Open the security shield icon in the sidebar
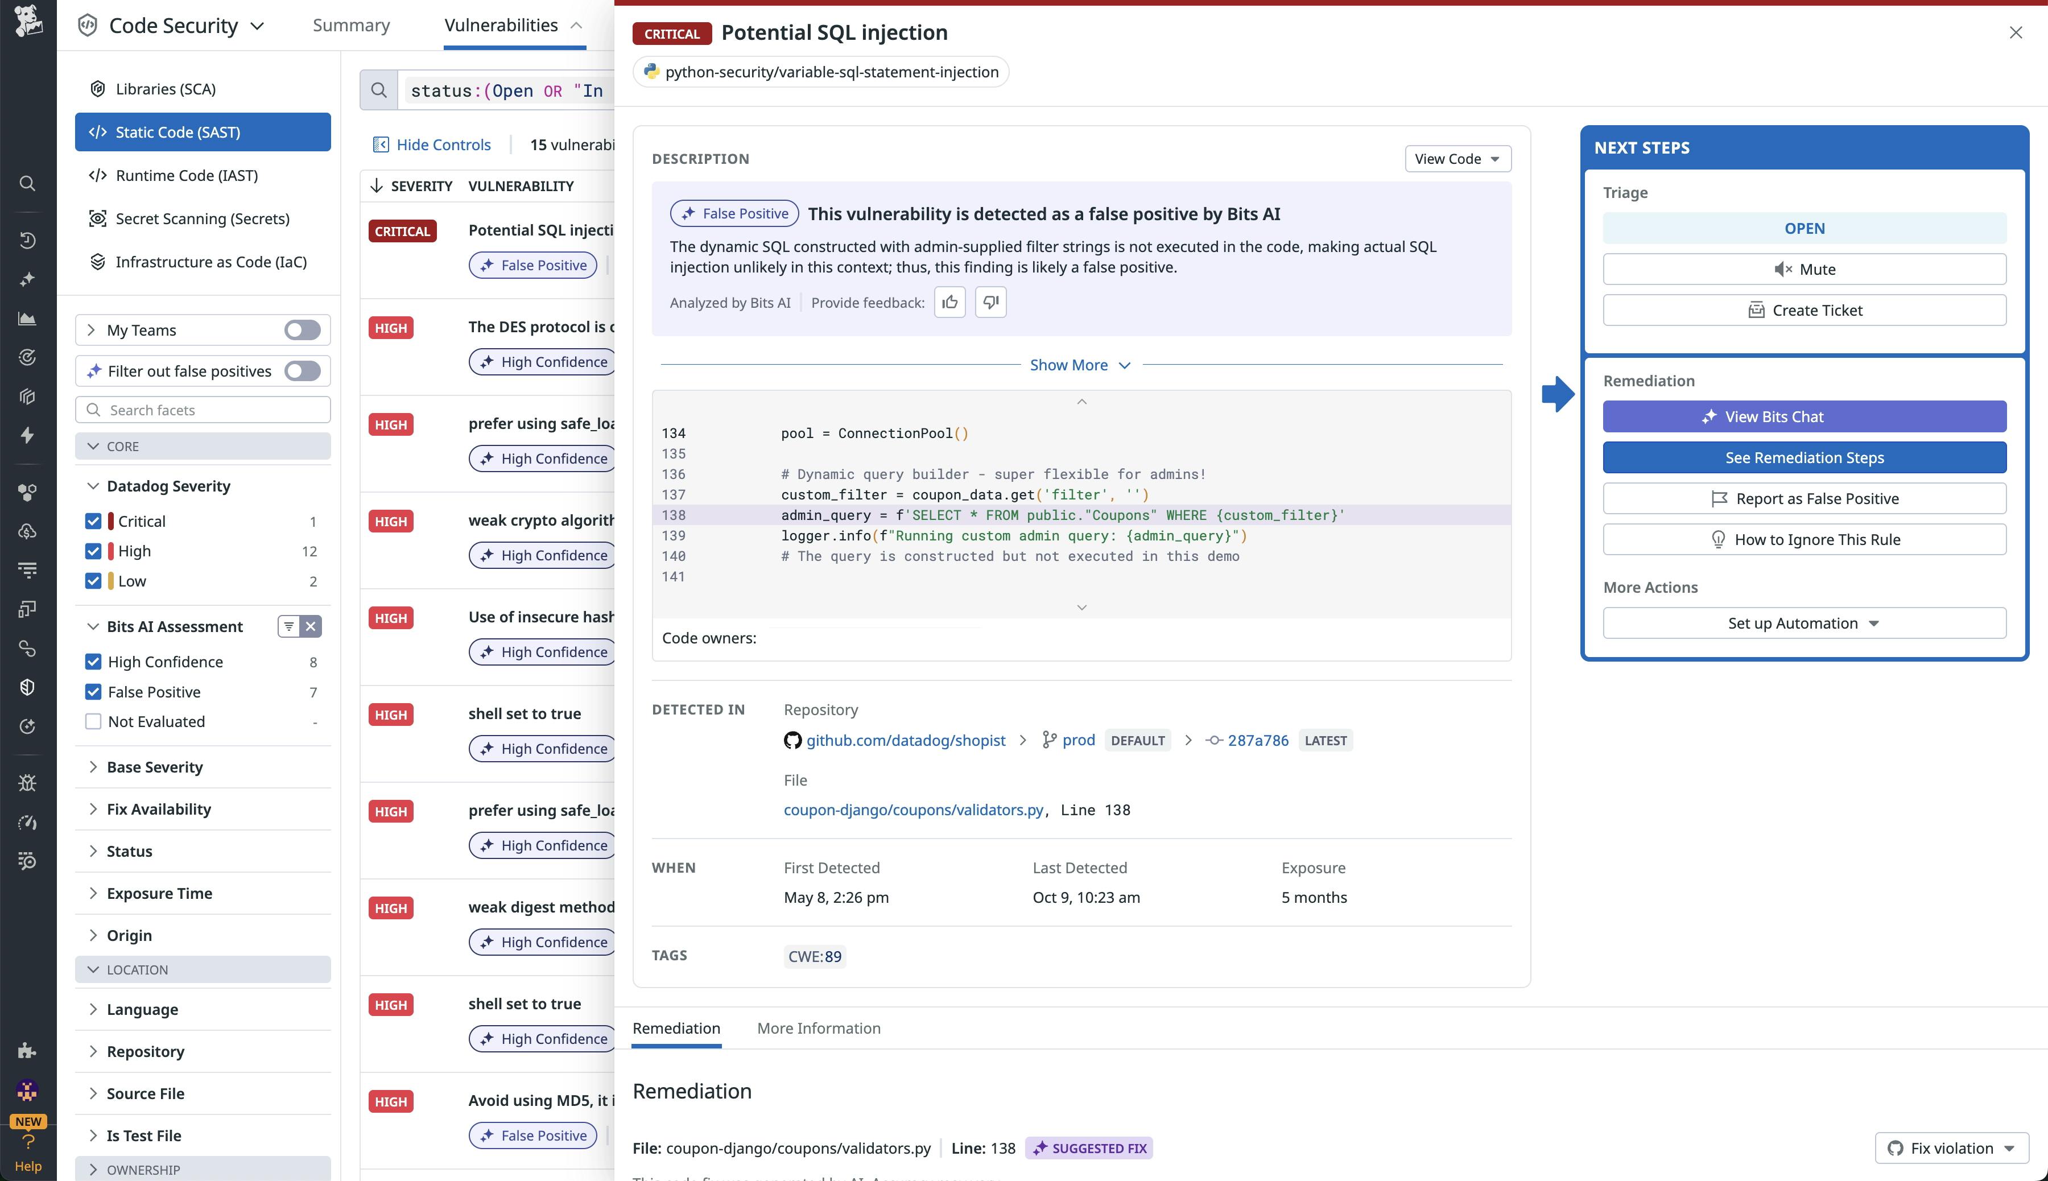 (27, 687)
